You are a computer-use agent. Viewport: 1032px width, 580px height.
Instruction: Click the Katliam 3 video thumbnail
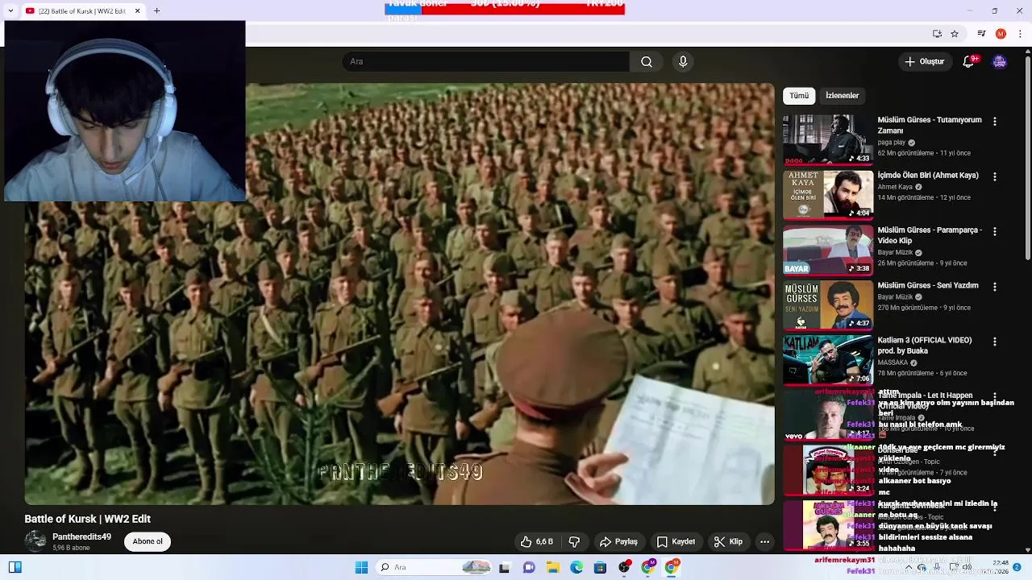click(x=828, y=359)
